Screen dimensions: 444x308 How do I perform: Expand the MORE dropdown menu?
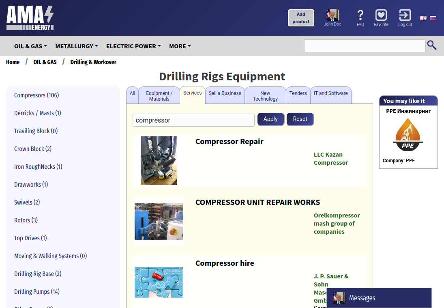point(180,46)
